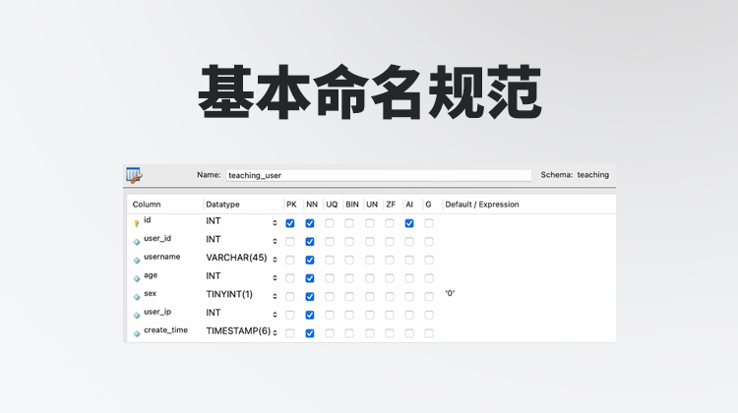Uncheck the PK checkbox for id

pos(290,223)
